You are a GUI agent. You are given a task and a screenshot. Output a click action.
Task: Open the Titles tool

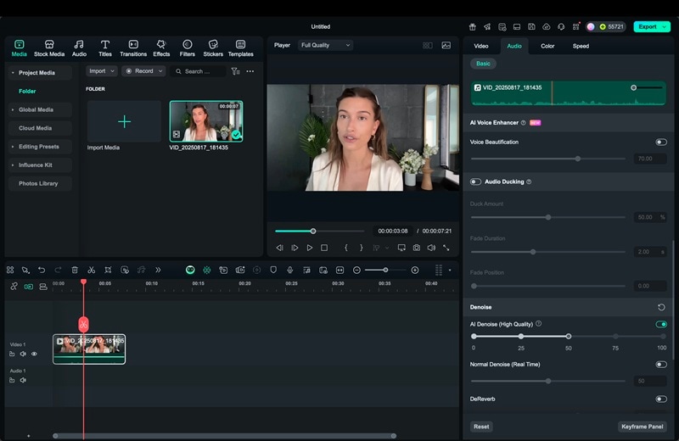click(104, 48)
